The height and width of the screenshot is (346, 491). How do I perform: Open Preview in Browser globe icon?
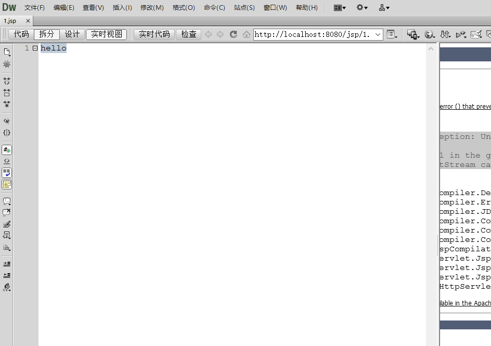coord(430,34)
